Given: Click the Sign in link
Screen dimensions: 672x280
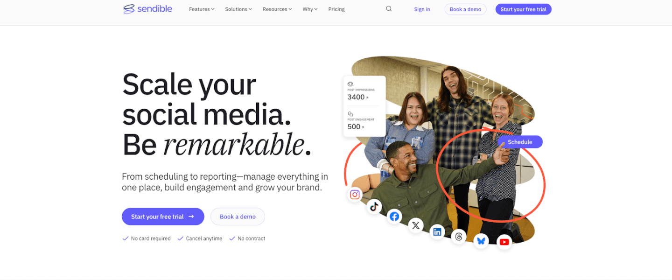Looking at the screenshot, I should point(422,9).
